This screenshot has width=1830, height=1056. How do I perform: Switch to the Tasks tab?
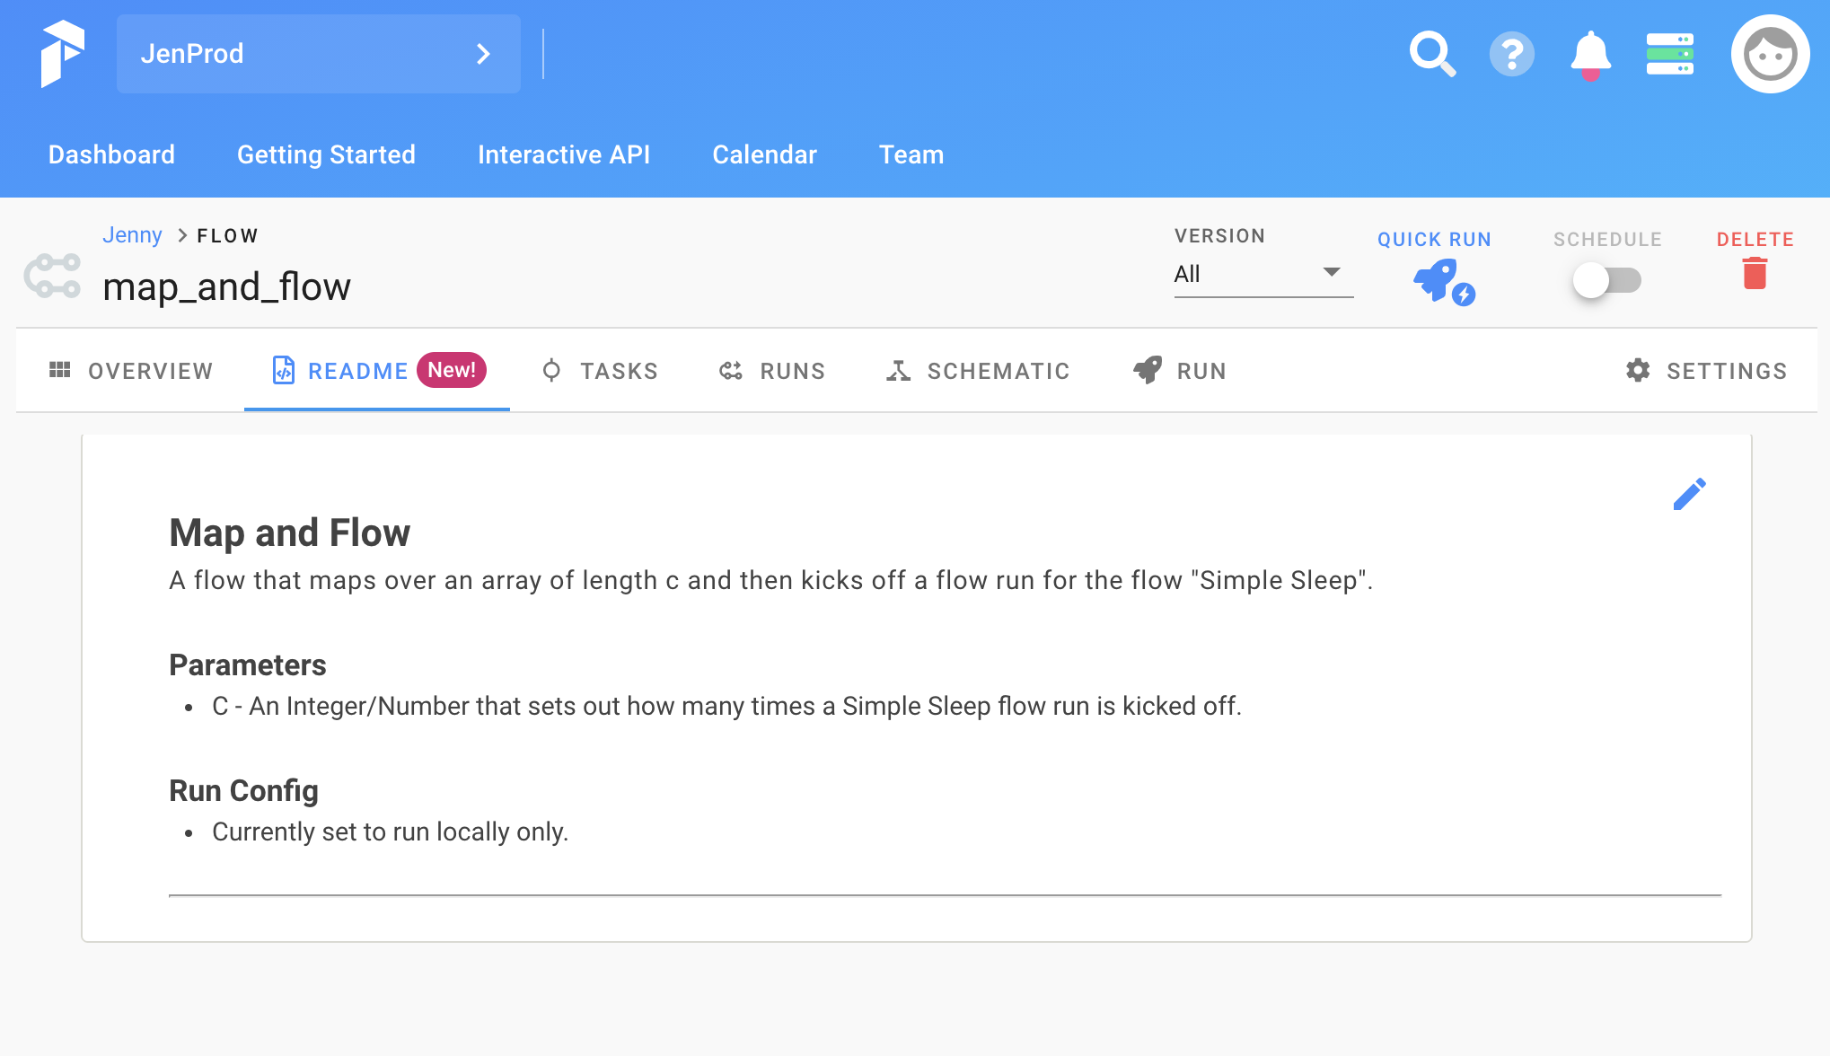(x=600, y=371)
